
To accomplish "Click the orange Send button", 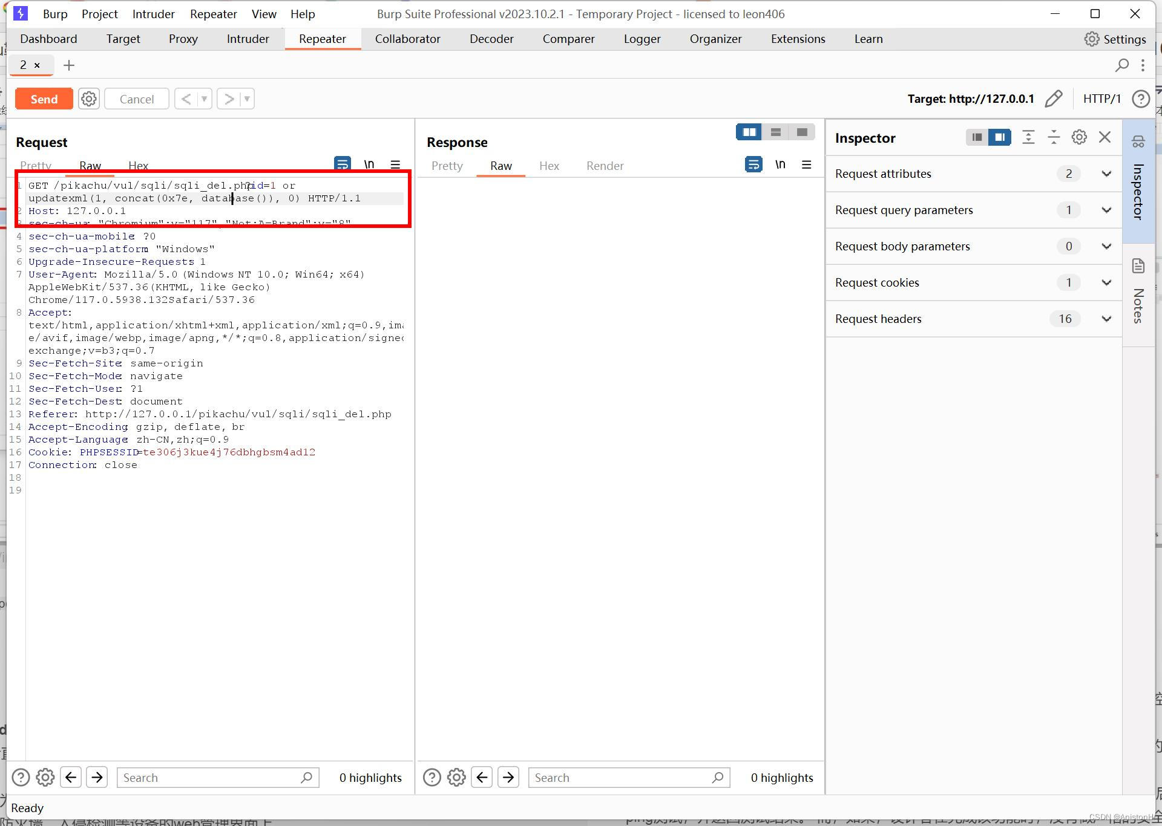I will pos(44,99).
